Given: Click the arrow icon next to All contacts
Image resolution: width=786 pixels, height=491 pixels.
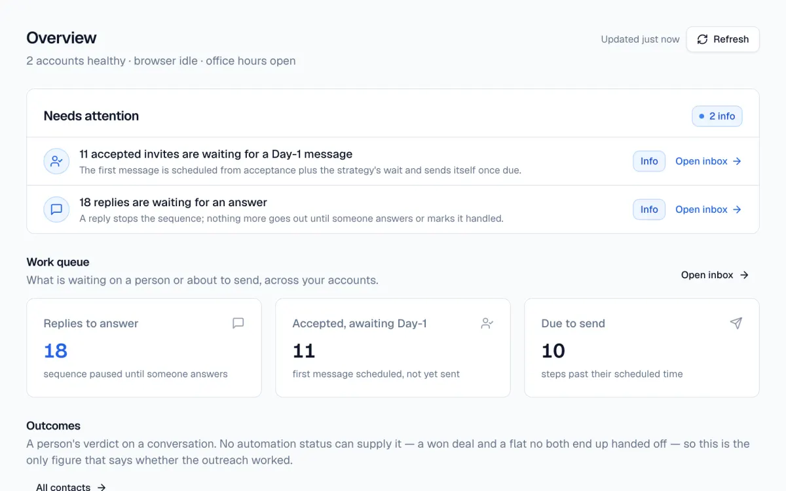Looking at the screenshot, I should 101,487.
